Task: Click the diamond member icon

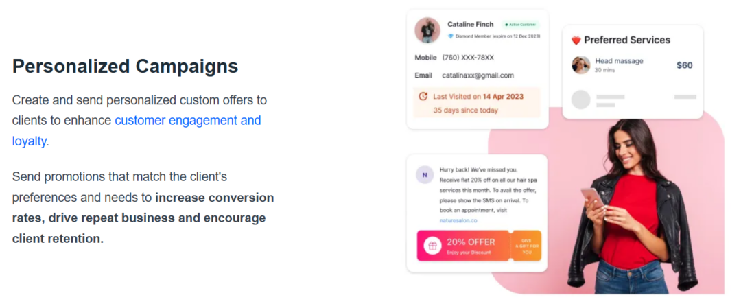Action: coord(451,36)
